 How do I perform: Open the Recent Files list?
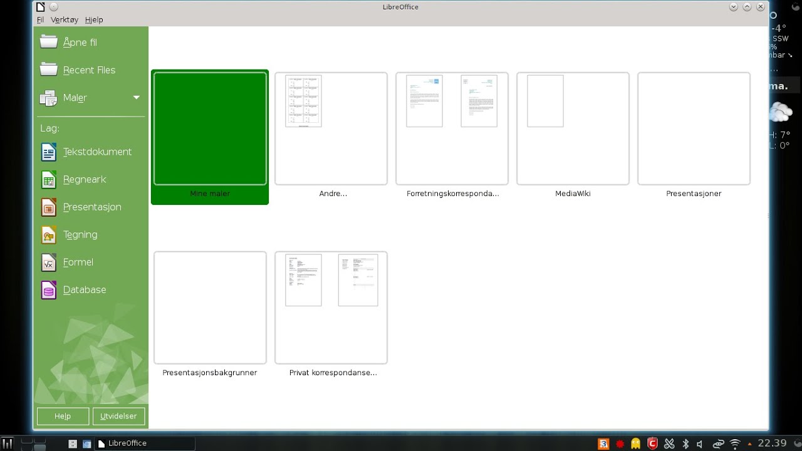(89, 70)
